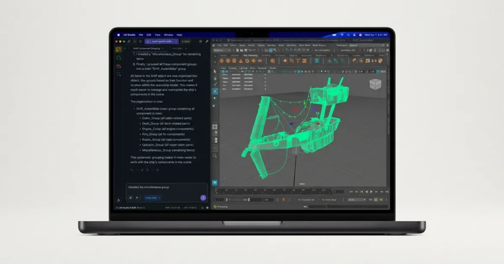Switch to the Poly Modeling shelf tab
This screenshot has width=504, height=264.
(251, 55)
